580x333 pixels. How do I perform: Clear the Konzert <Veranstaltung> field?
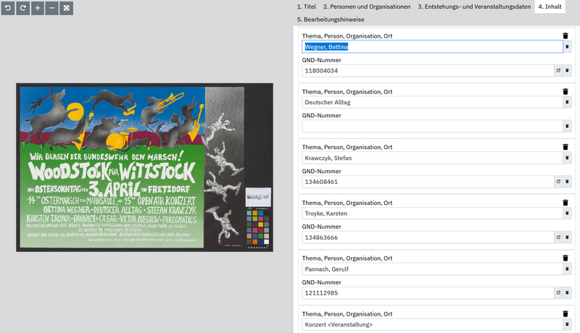567,324
